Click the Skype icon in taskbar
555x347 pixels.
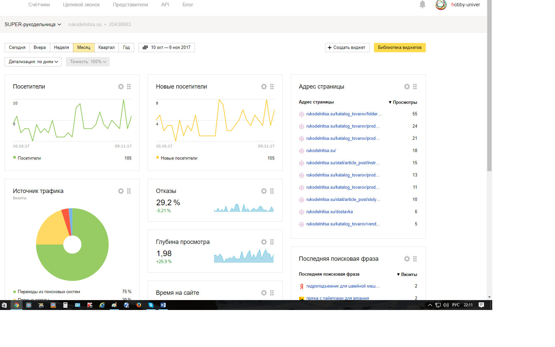151,305
